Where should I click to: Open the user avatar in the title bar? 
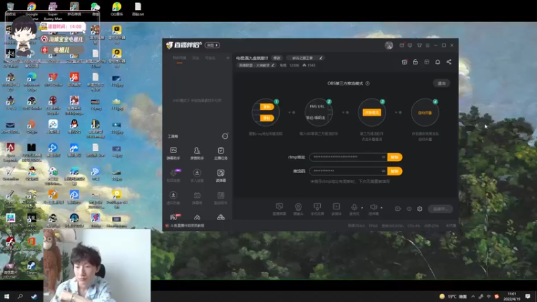tap(389, 45)
